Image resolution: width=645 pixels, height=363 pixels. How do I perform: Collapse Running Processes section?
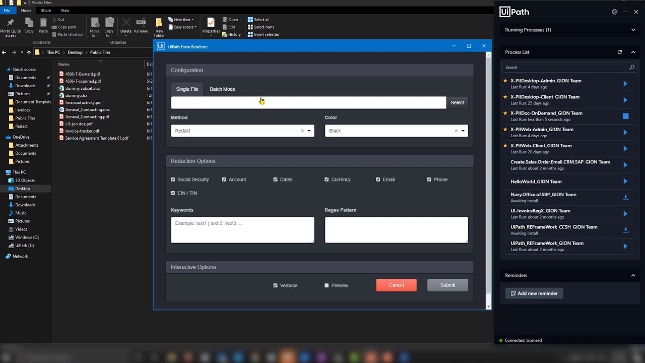(x=633, y=30)
